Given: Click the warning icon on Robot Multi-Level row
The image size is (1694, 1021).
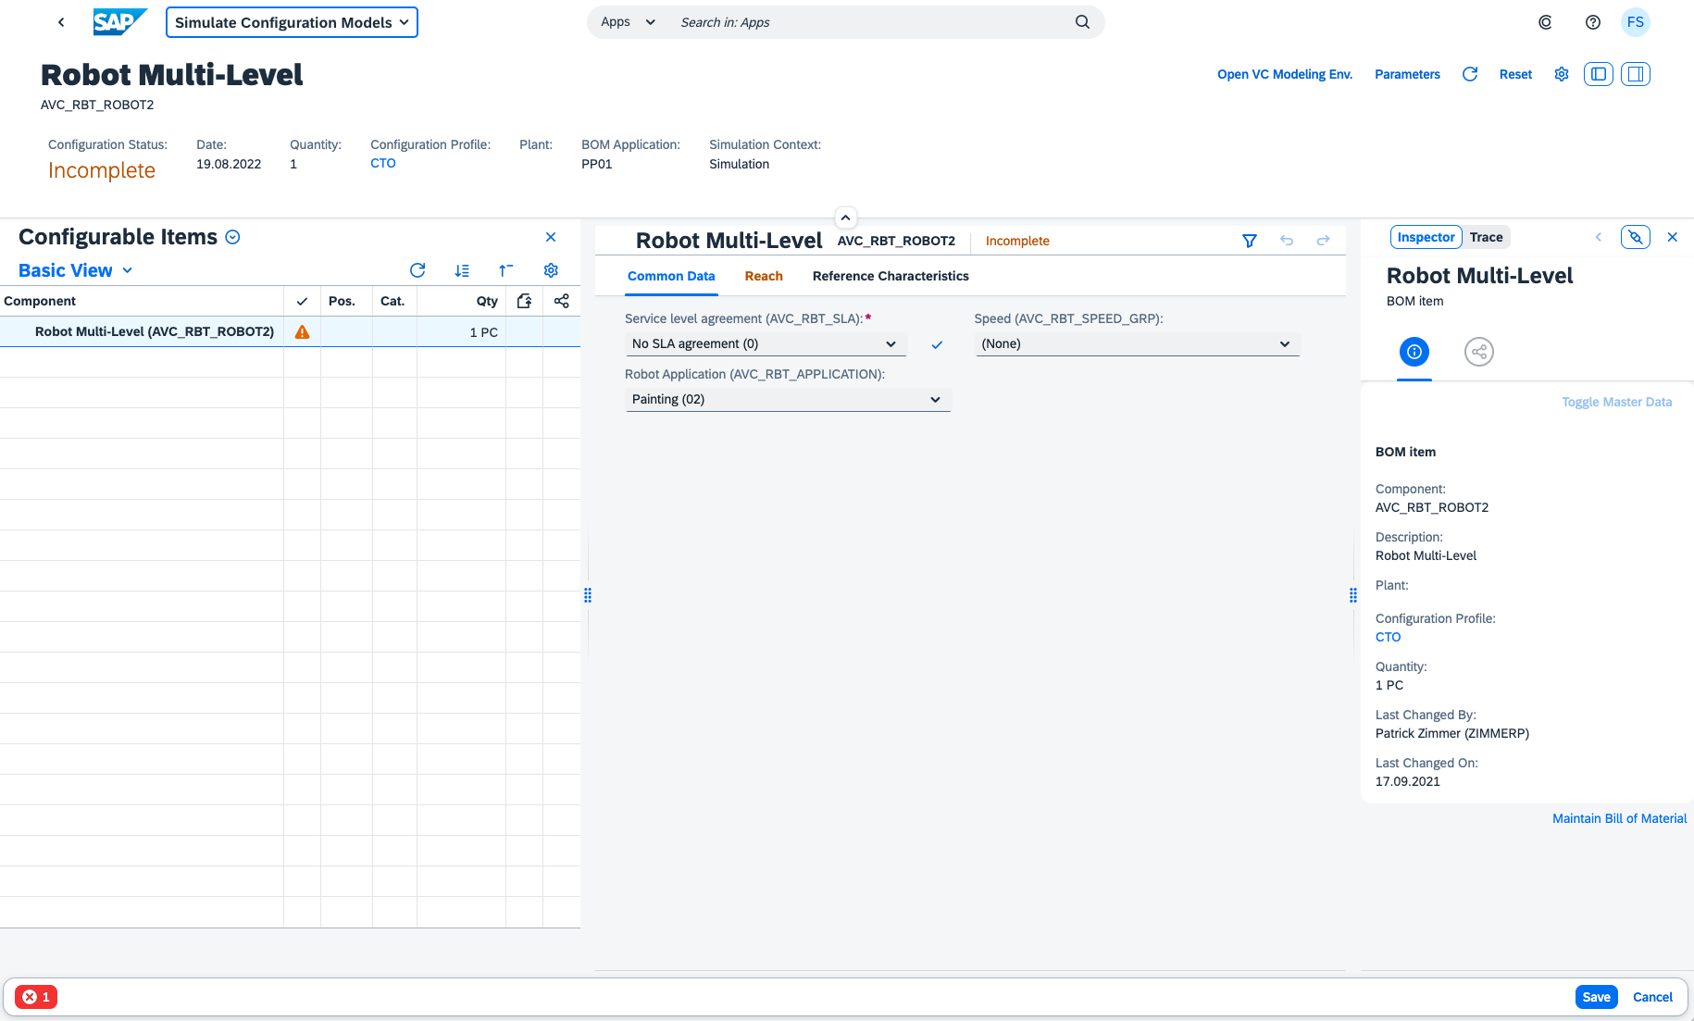Looking at the screenshot, I should (302, 331).
